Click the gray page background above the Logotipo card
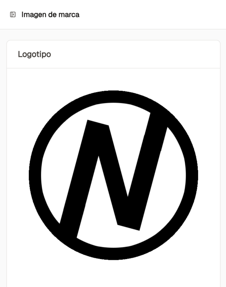 click(x=113, y=35)
